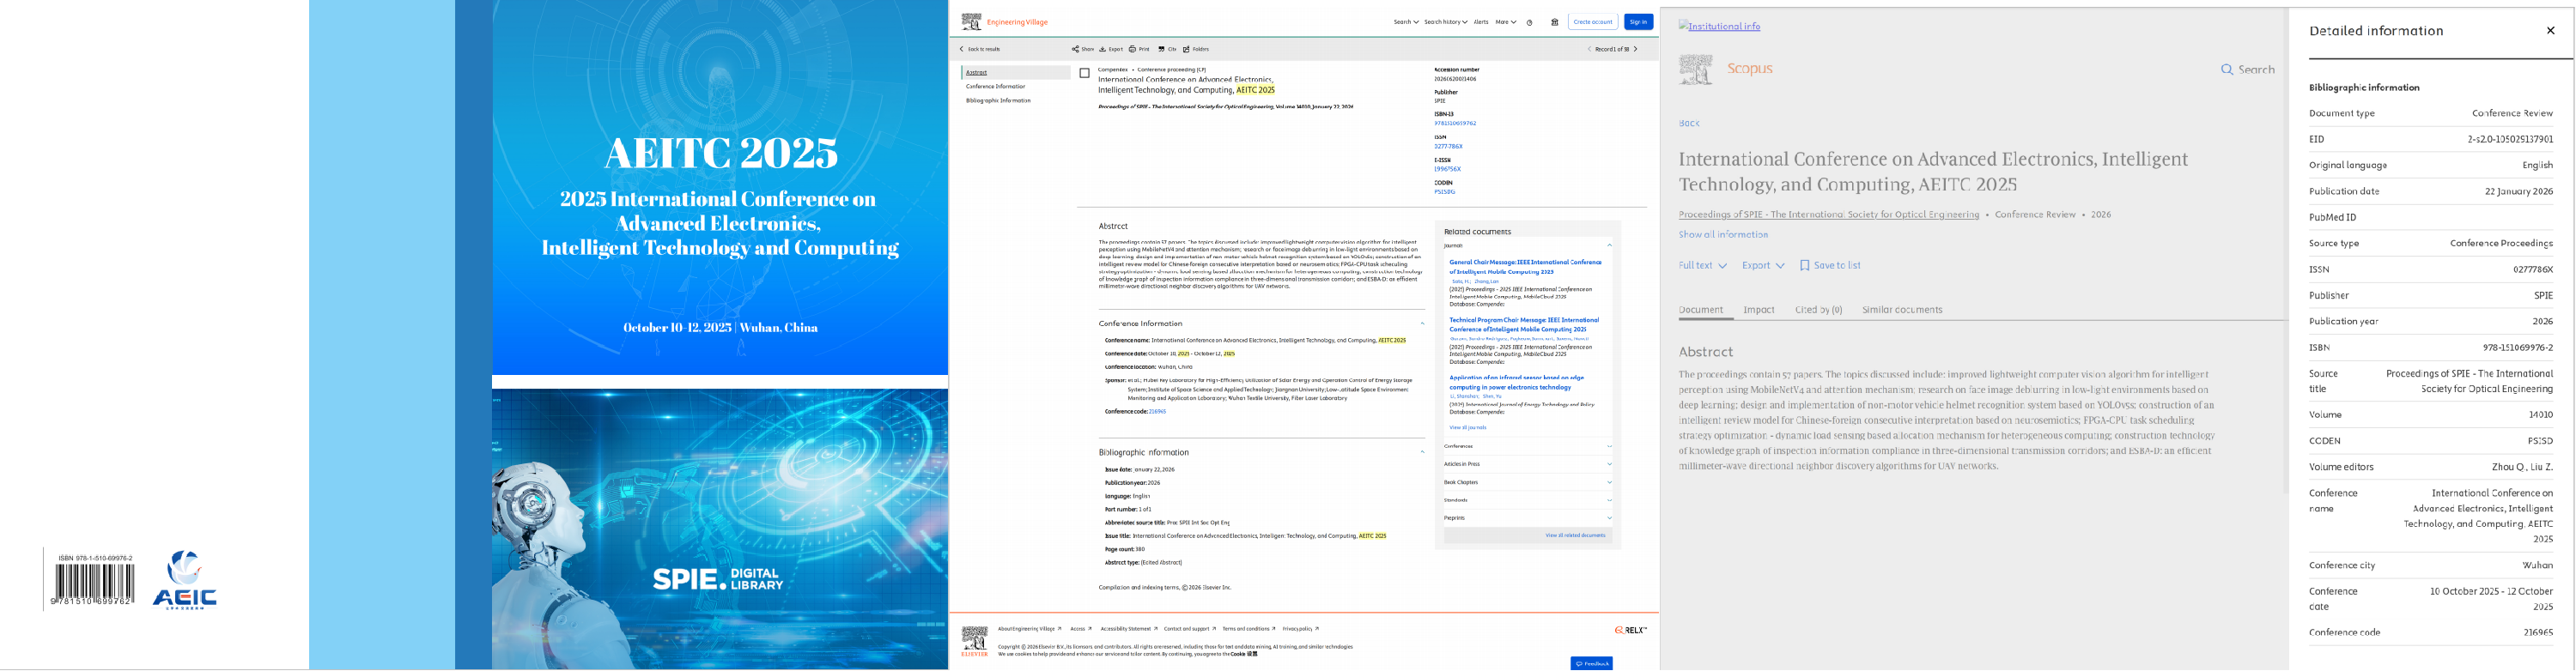Collapse the Bibliographic Information section
The height and width of the screenshot is (671, 2576).
point(1422,453)
